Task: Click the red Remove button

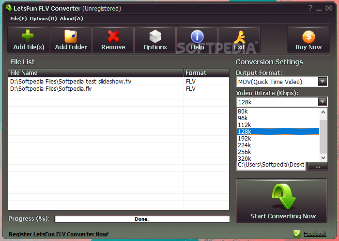Action: coord(113,40)
